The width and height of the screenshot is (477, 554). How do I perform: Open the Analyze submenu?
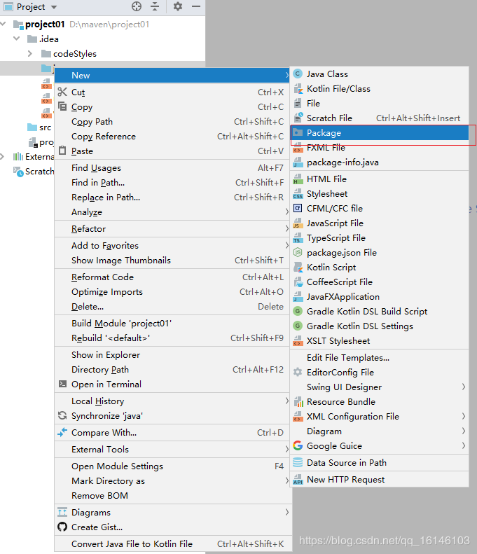tap(172, 212)
